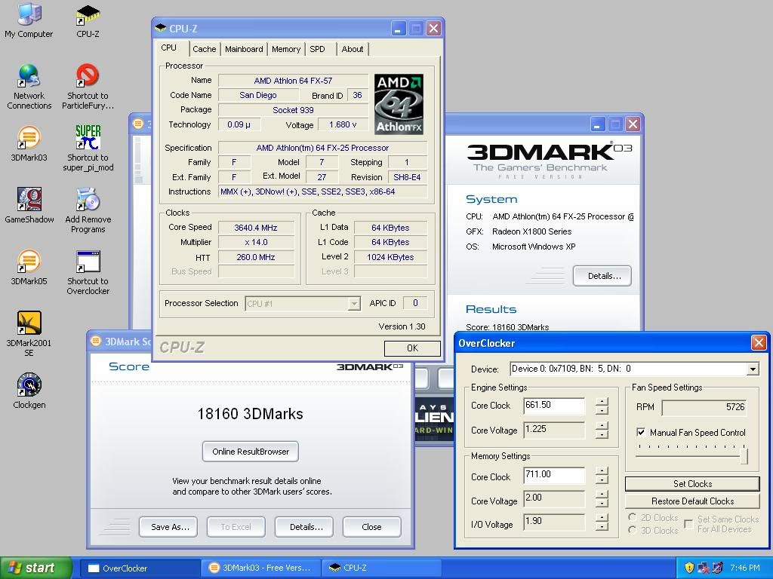
Task: Select the 3DMark2001 SE desktop icon
Action: click(29, 334)
